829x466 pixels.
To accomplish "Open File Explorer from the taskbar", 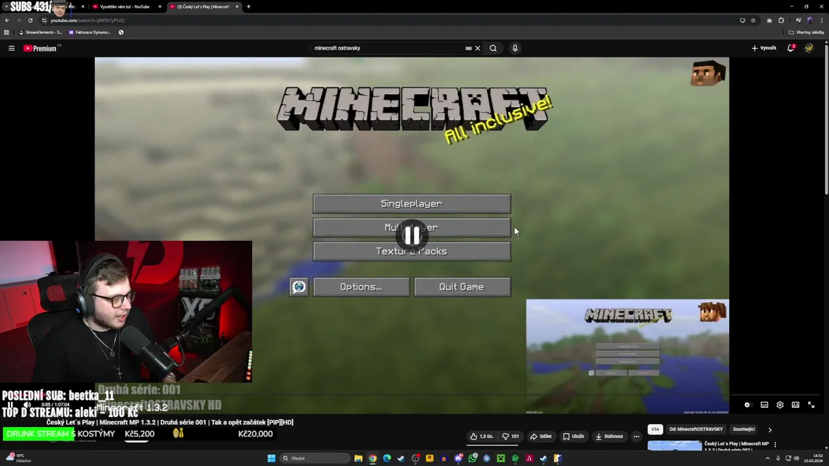I will (x=358, y=458).
